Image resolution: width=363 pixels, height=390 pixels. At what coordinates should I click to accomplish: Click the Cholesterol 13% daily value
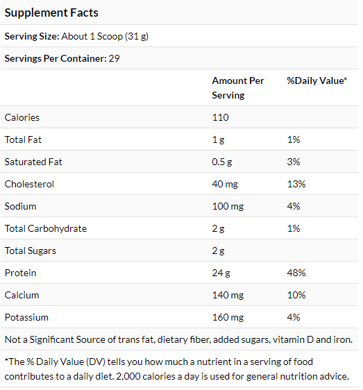296,184
